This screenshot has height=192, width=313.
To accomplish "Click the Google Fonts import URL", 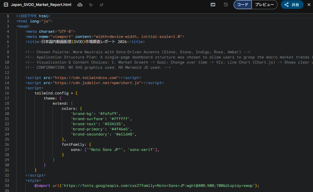I will [x=158, y=186].
